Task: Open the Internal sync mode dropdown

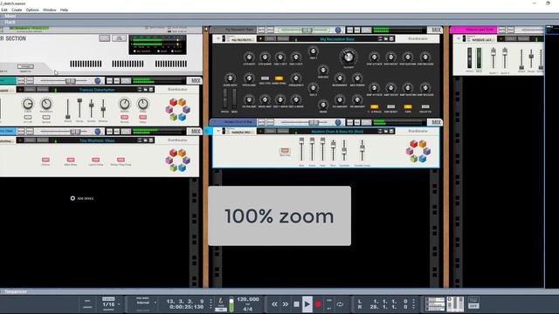Action: tap(146, 303)
